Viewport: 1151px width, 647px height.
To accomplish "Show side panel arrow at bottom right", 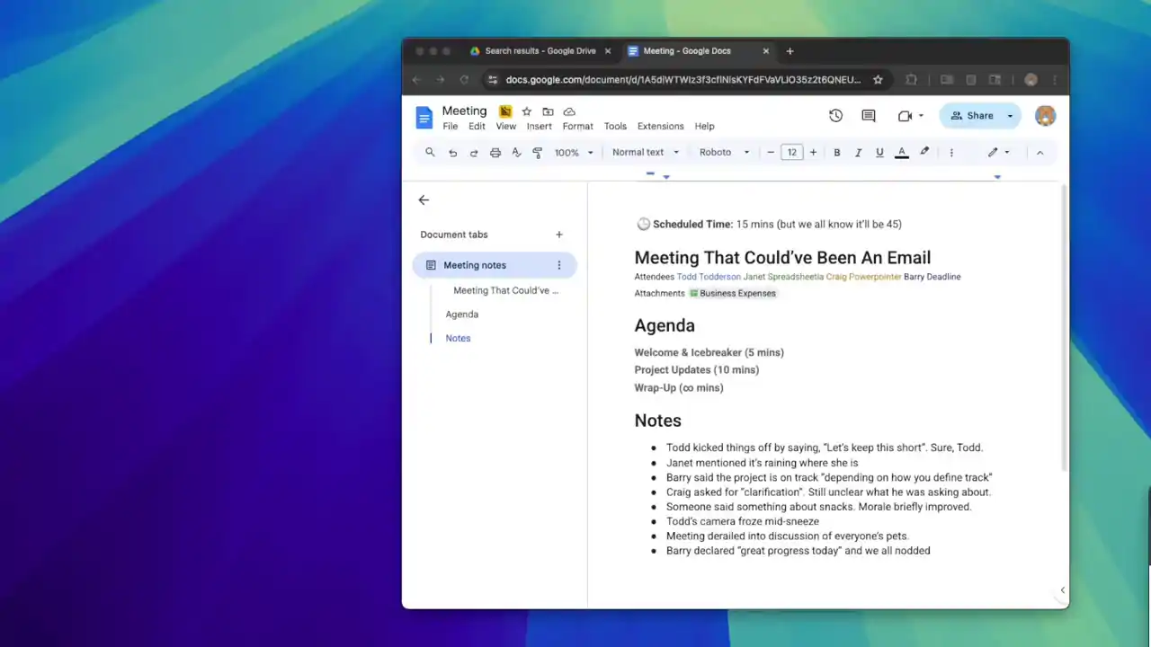I will point(1062,590).
